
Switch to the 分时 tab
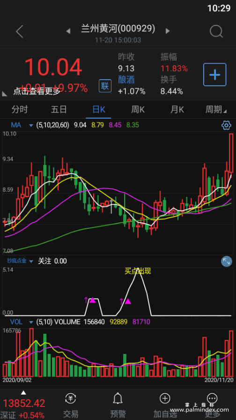tap(20, 110)
